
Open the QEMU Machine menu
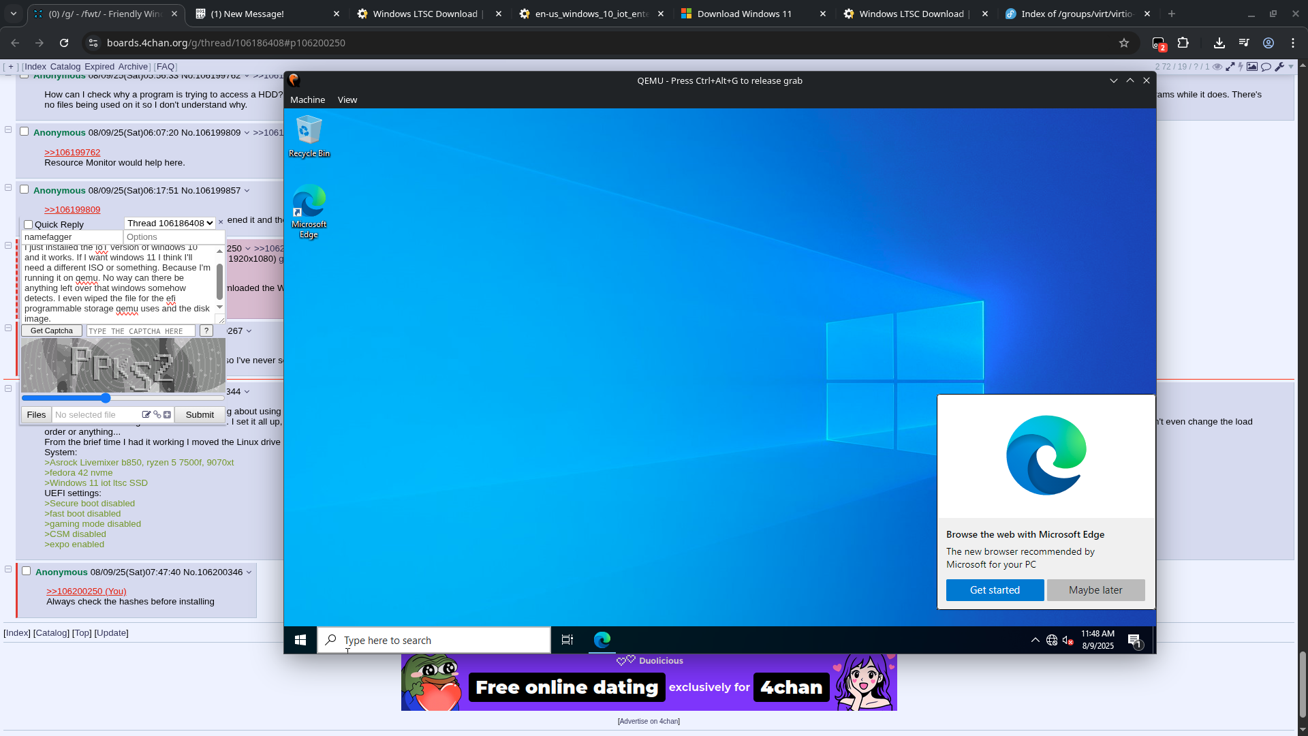307,99
